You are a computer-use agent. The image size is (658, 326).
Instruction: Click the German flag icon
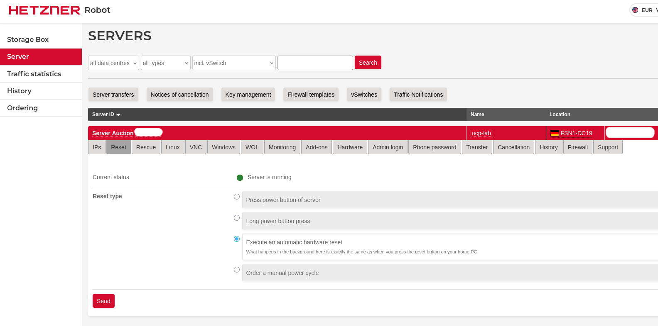coord(555,133)
